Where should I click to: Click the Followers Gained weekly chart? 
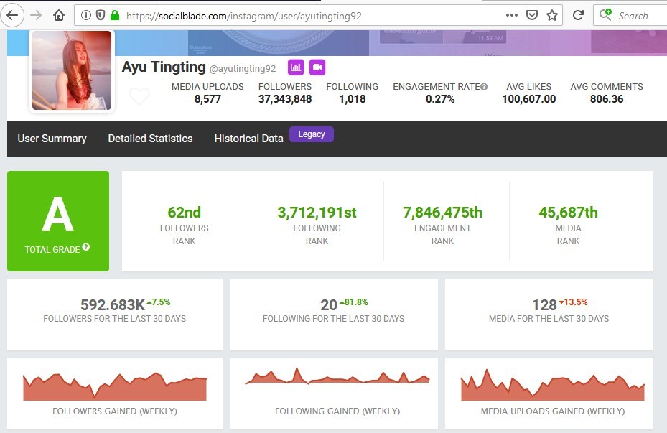point(115,386)
